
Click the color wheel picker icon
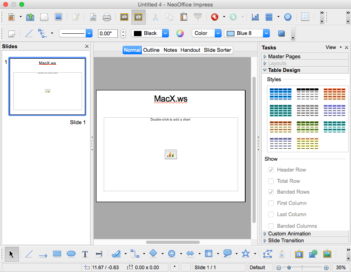[180, 33]
